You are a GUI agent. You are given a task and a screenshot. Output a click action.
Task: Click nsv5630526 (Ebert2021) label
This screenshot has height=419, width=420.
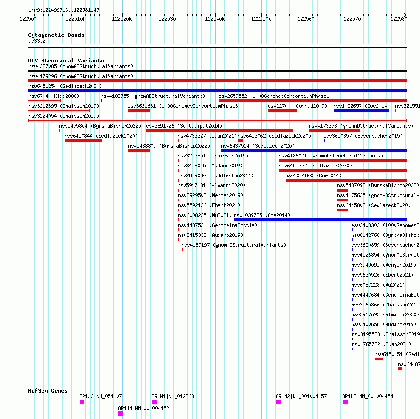[x=382, y=275]
